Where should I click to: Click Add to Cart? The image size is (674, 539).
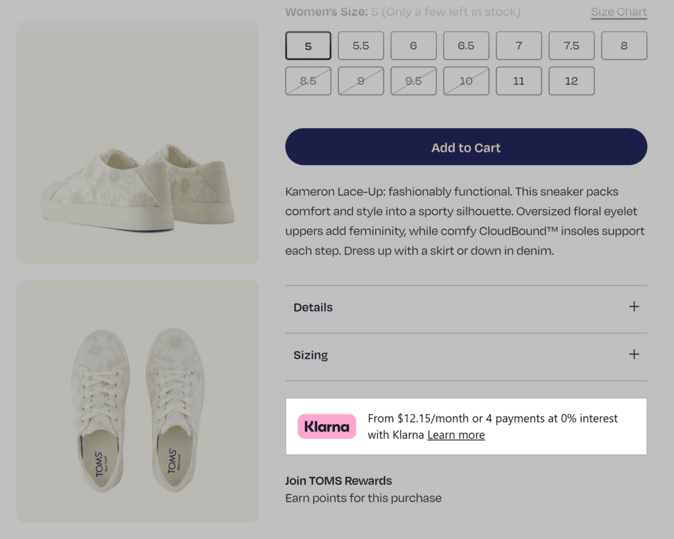coord(466,147)
